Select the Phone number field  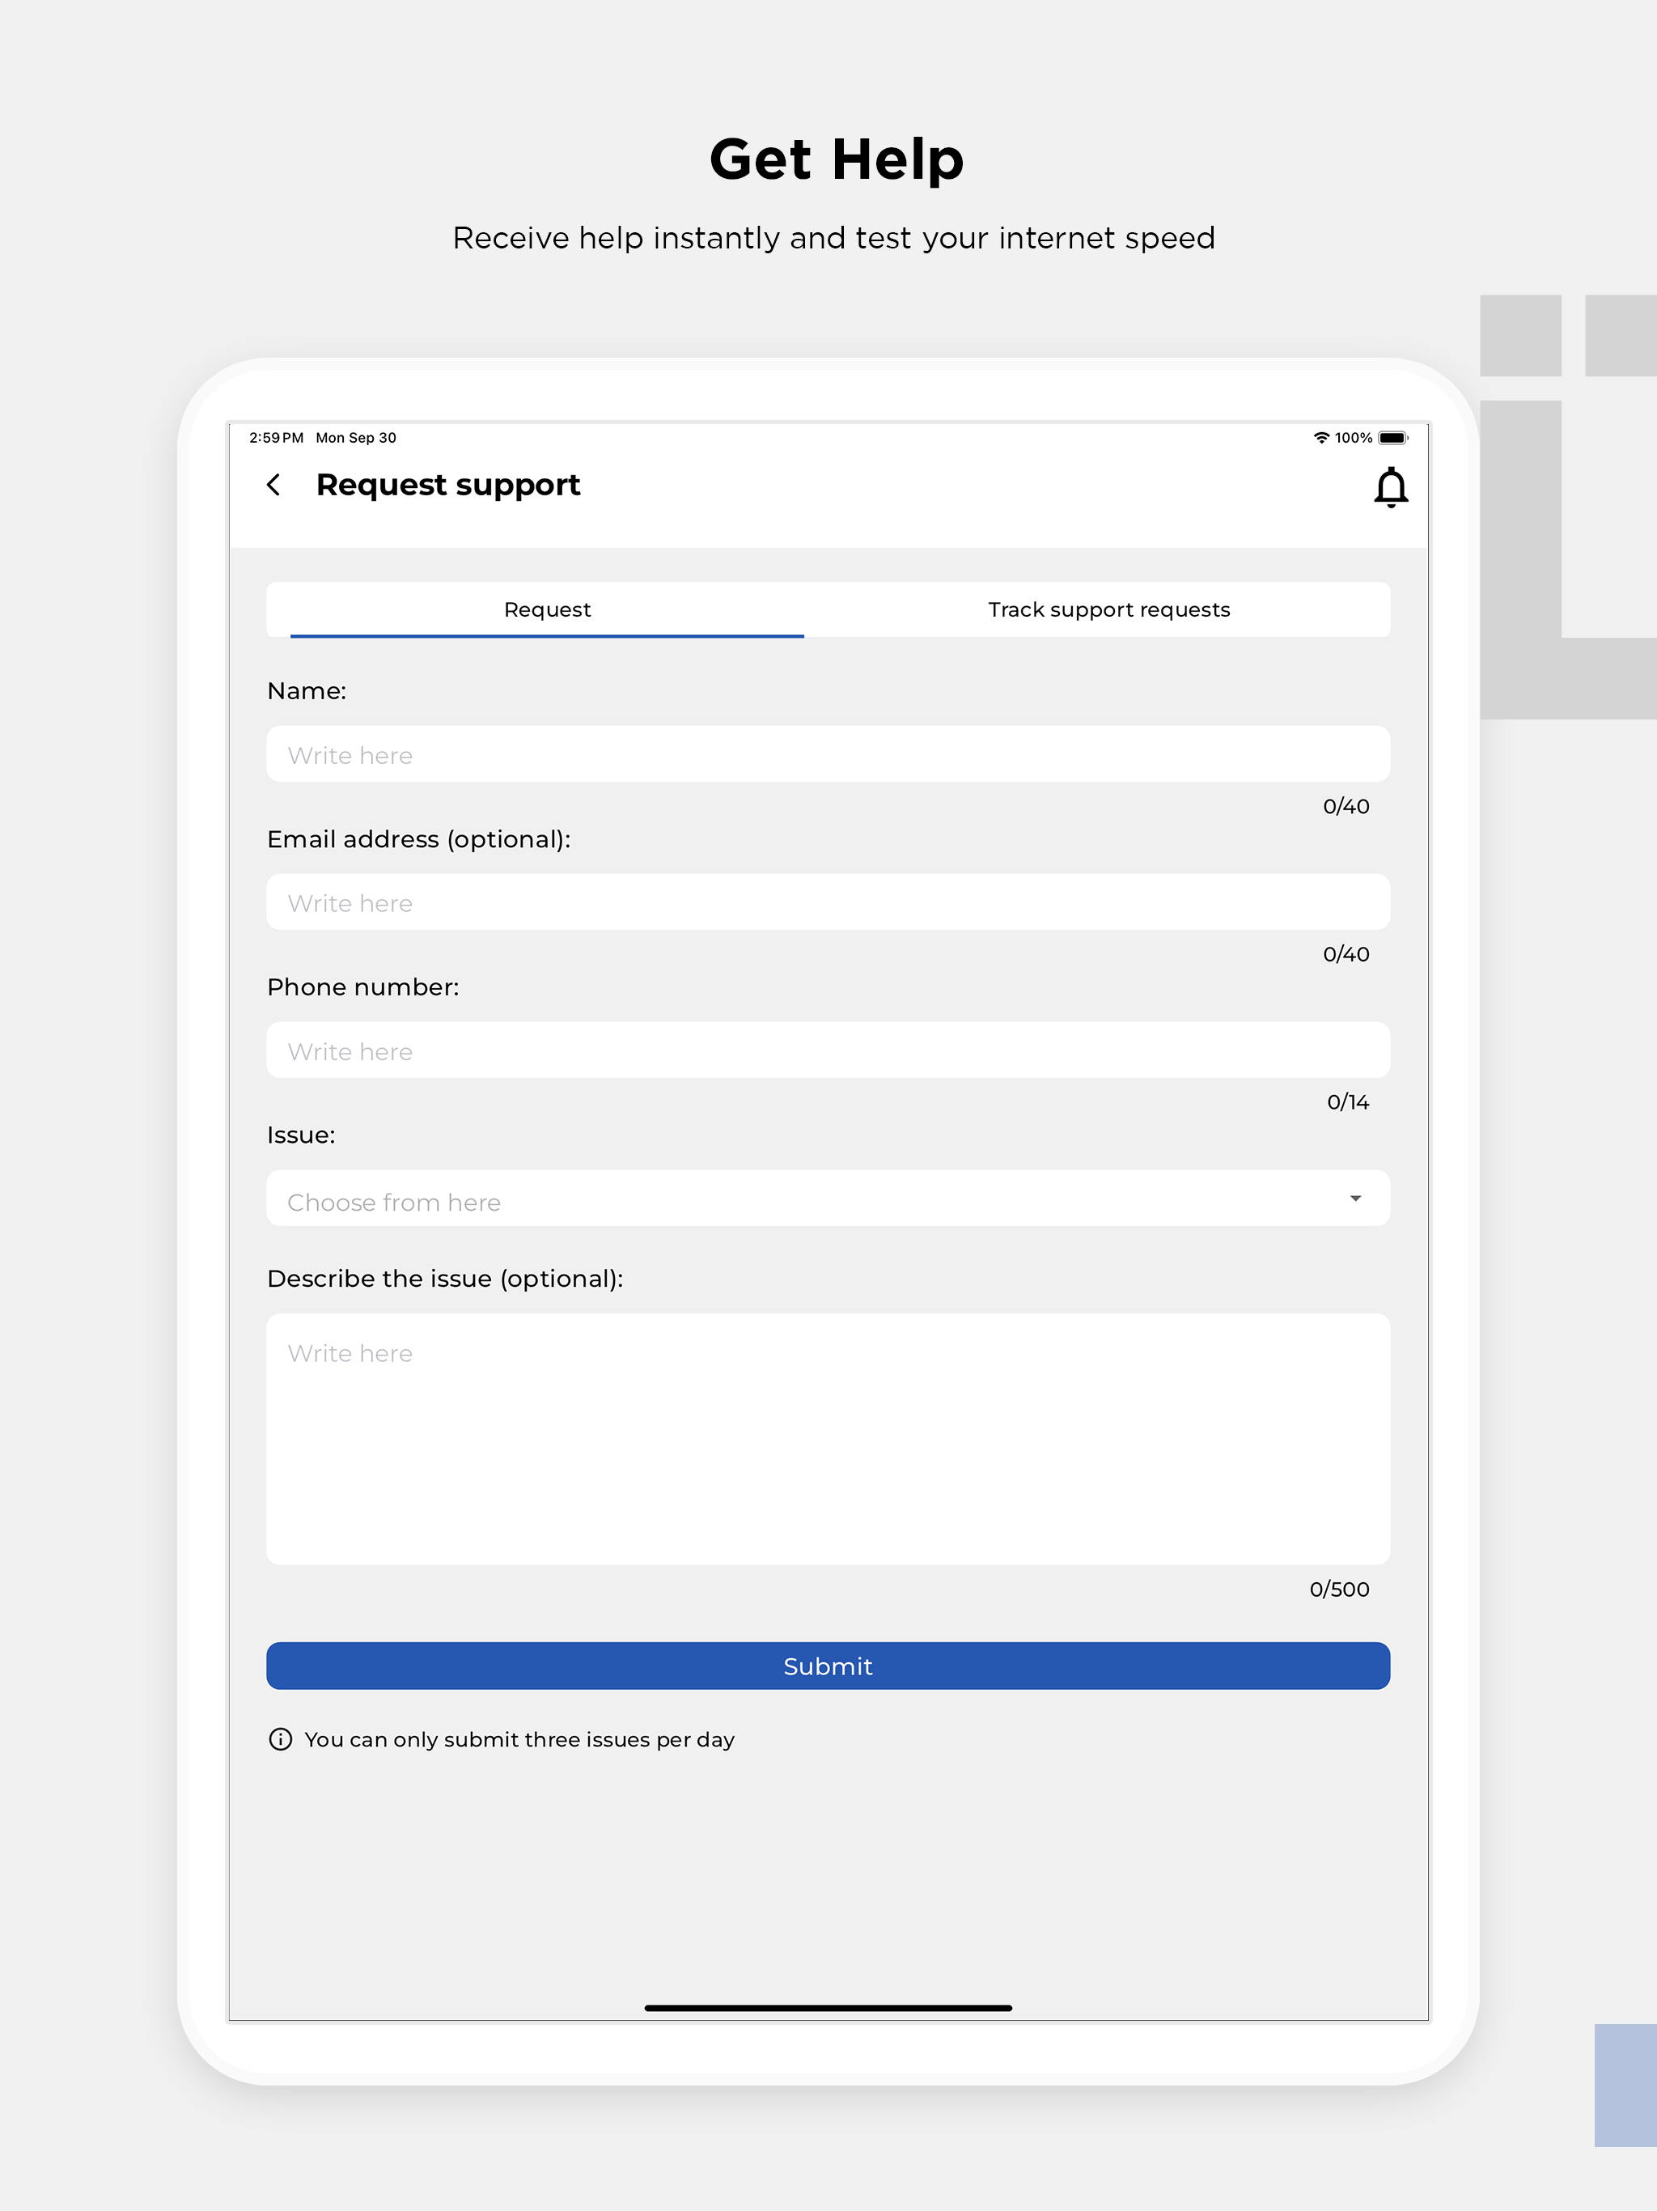828,1050
